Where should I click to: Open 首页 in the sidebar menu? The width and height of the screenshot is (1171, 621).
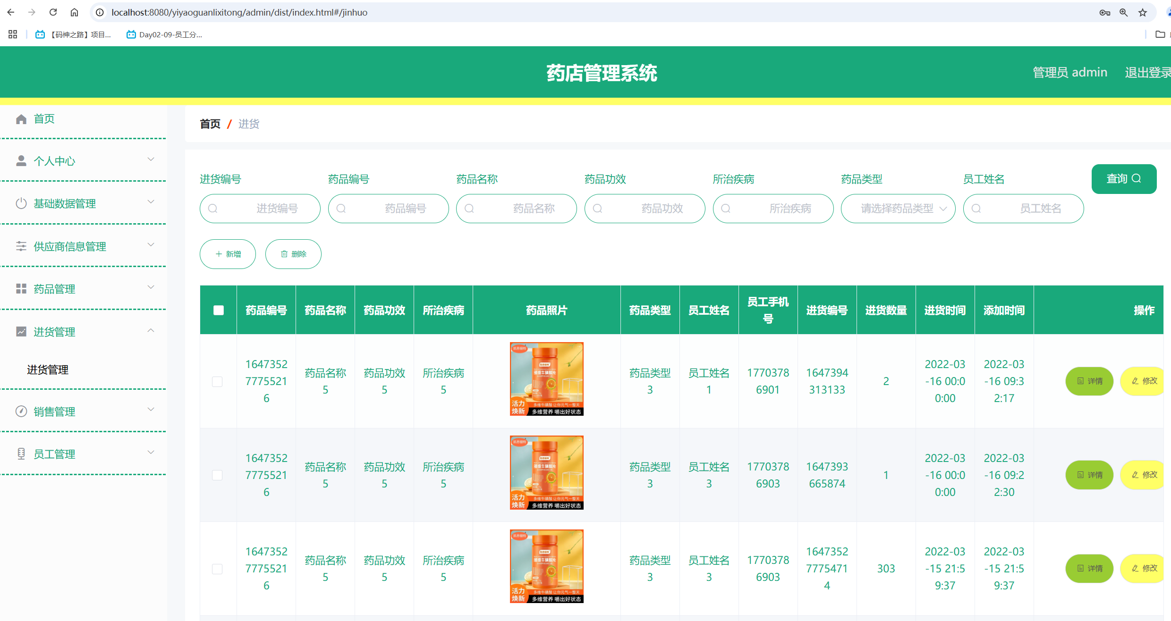tap(44, 119)
